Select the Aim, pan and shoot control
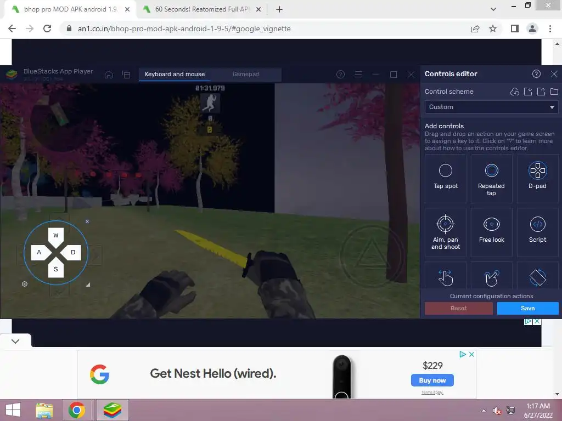562x421 pixels. click(x=446, y=232)
